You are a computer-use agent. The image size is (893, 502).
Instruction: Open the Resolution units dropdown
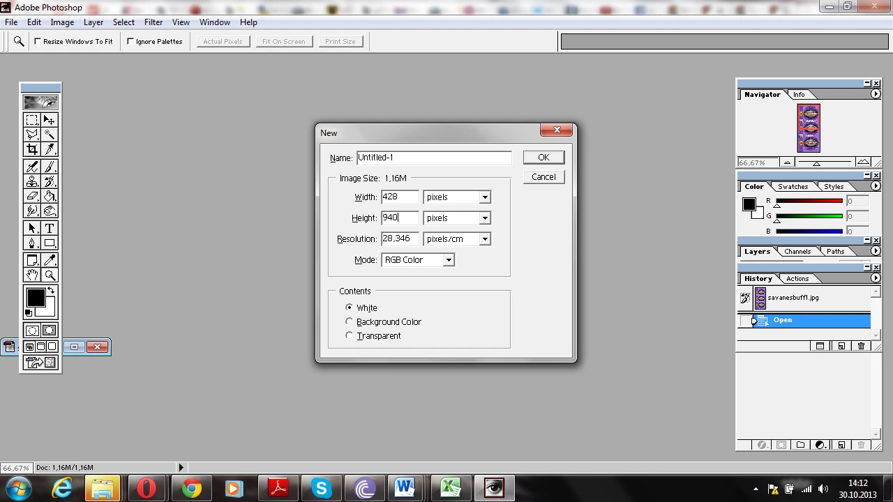point(485,239)
